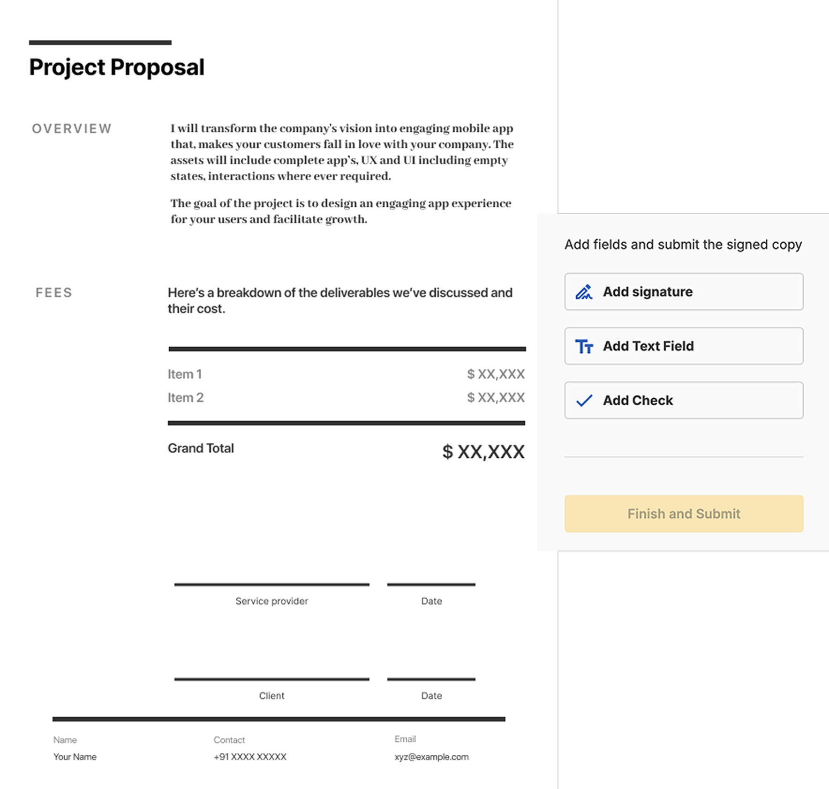The height and width of the screenshot is (789, 829).
Task: Choose the Add Text Field label
Action: 648,346
